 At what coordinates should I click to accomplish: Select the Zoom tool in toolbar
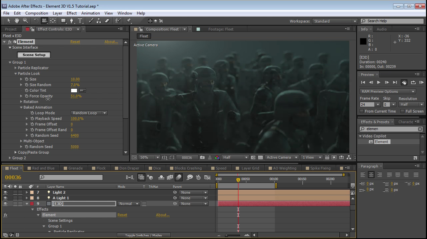pyautogui.click(x=25, y=21)
